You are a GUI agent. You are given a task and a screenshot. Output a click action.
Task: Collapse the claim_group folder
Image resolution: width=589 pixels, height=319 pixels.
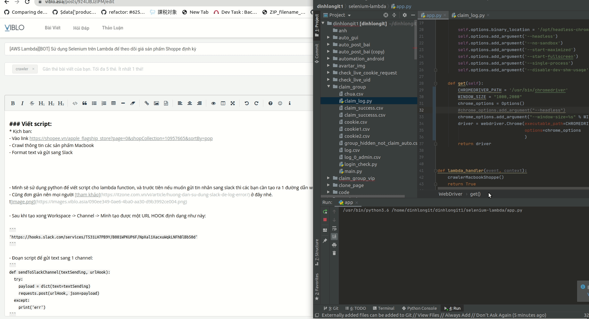click(x=328, y=87)
